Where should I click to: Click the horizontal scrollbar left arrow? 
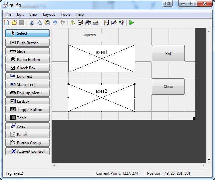pyautogui.click(x=54, y=165)
